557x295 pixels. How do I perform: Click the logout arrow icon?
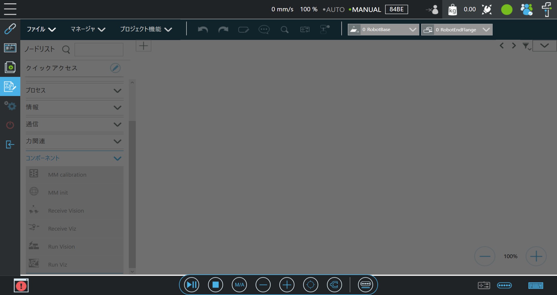[10, 144]
